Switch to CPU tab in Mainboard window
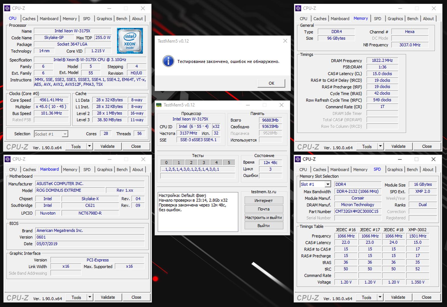The image size is (447, 307). [13, 169]
